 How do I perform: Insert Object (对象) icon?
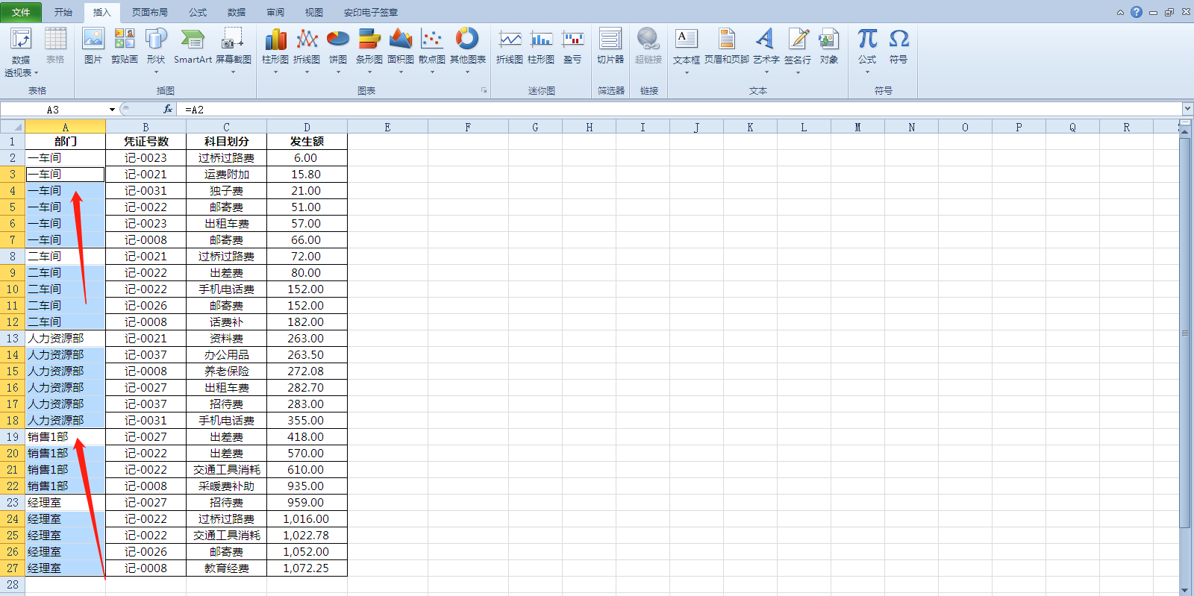[828, 39]
